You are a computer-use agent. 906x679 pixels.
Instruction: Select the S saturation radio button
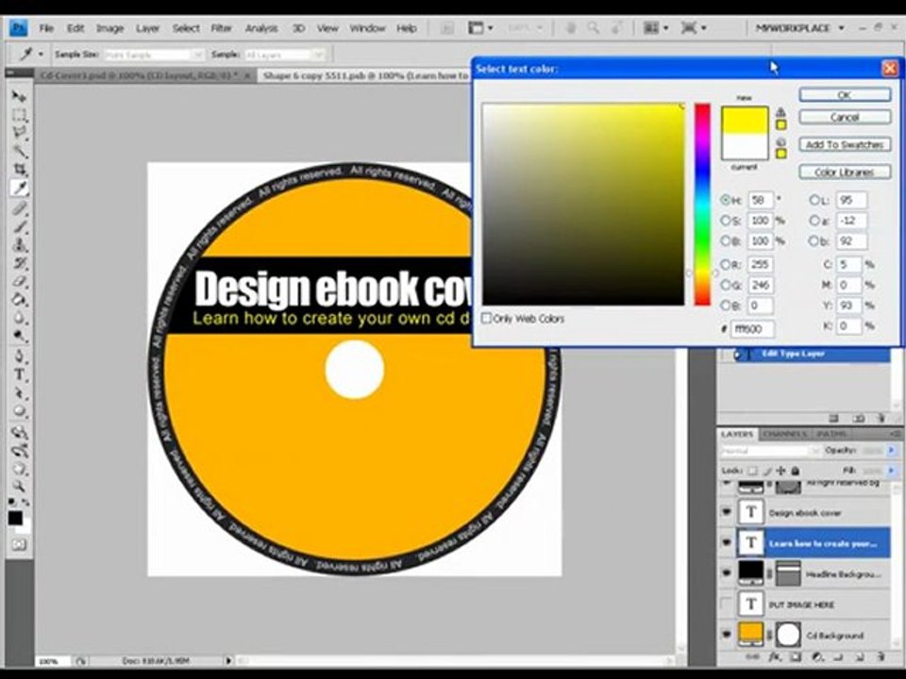click(725, 221)
